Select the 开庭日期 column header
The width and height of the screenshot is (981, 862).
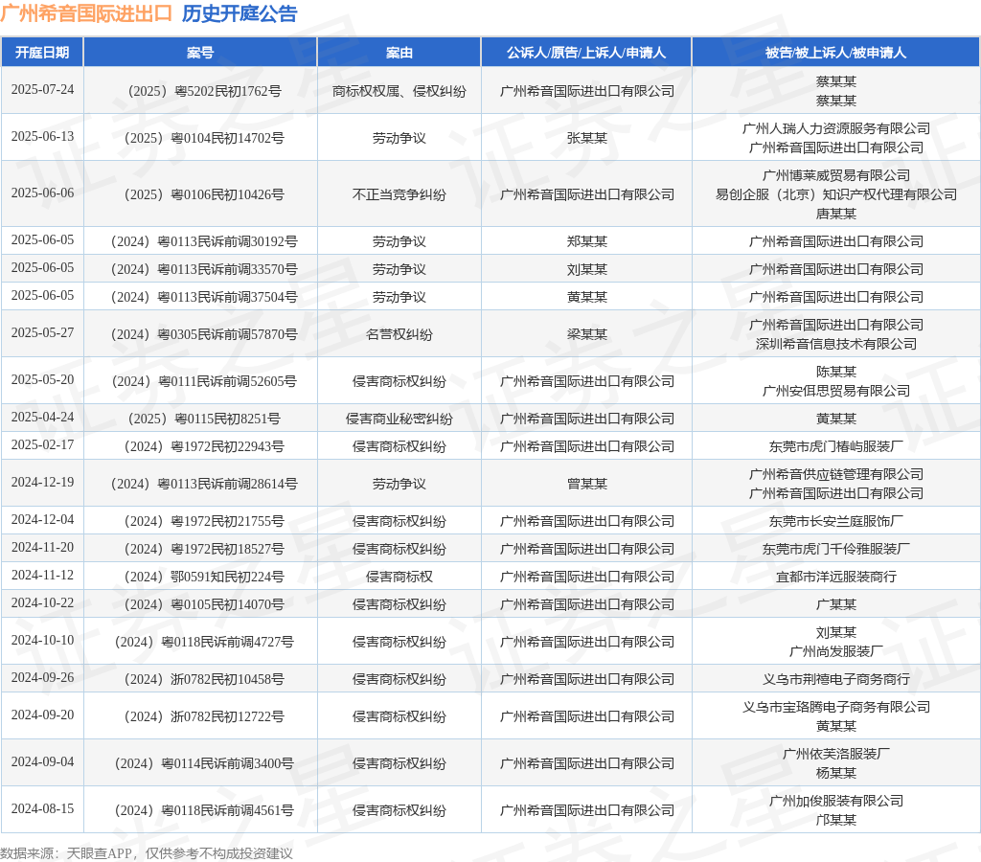(42, 53)
